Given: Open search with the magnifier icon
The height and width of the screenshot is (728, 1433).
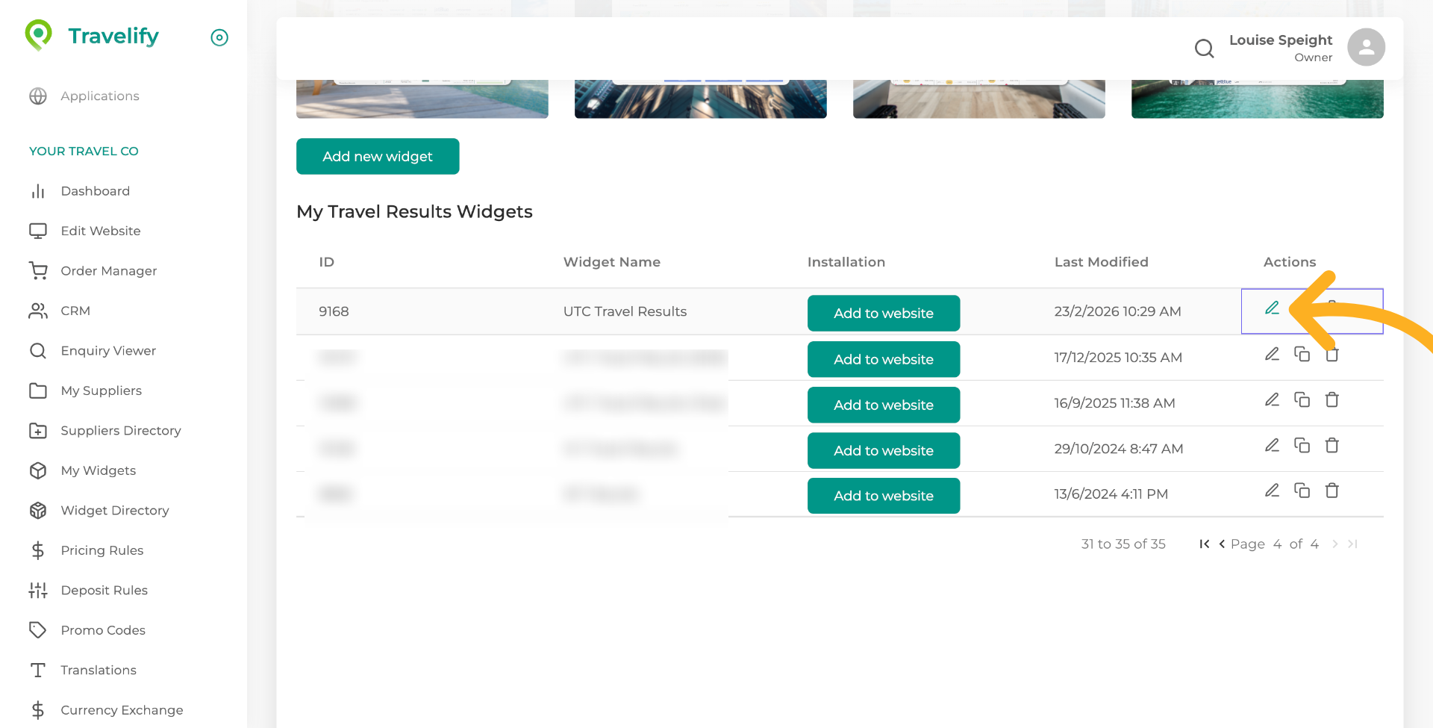Looking at the screenshot, I should [1204, 49].
